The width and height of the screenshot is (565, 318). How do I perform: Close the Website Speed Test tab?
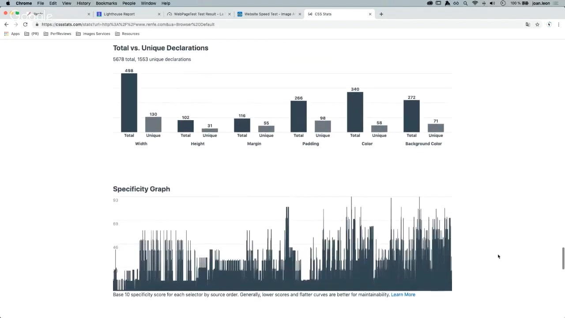click(300, 14)
